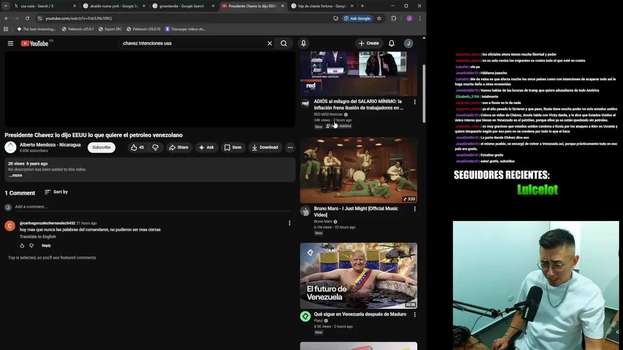Expand the description with ...more
Viewport: 623px width, 350px height.
pyautogui.click(x=16, y=175)
